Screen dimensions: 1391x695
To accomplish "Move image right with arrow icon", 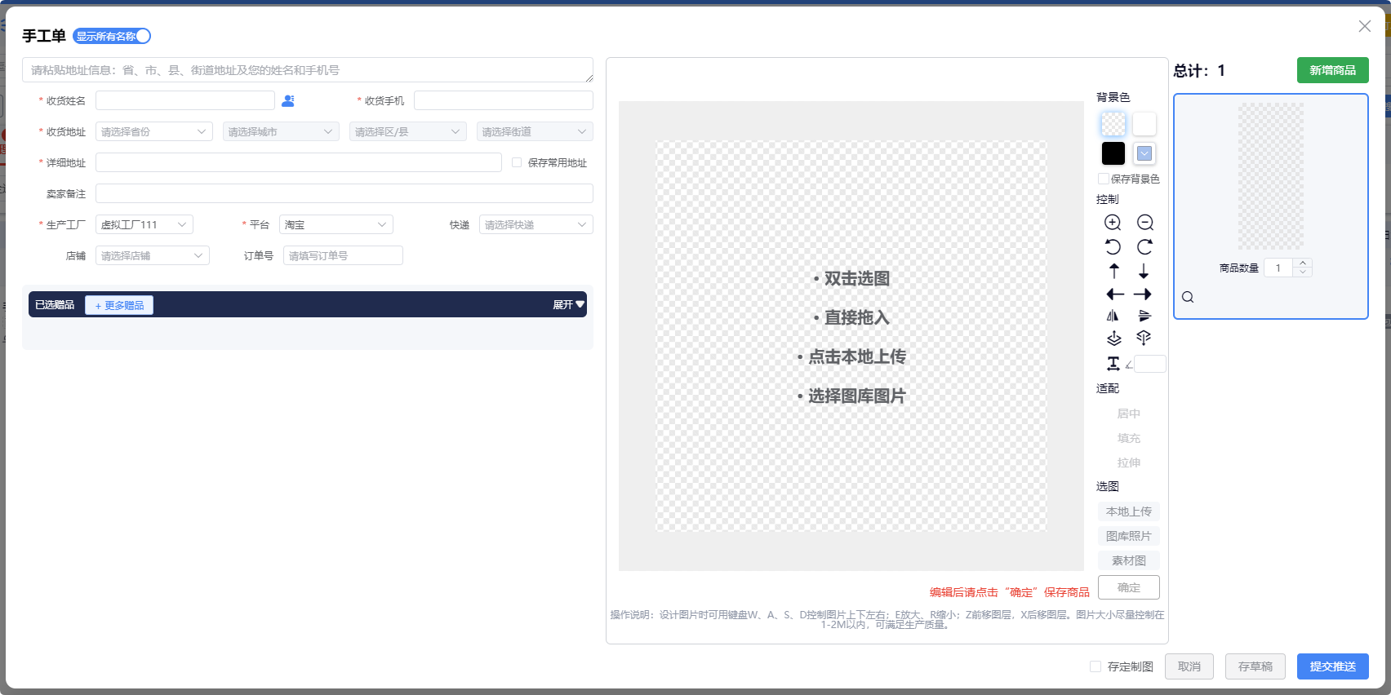I will [1143, 294].
